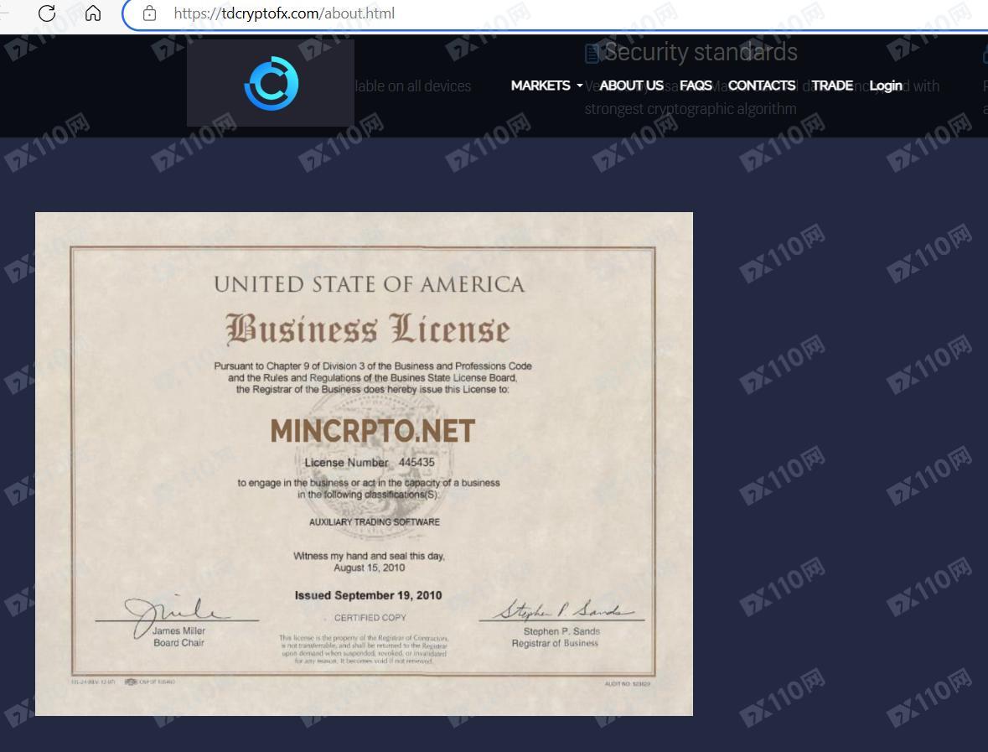Click the Security standards heading
Screen dimensions: 988x752
point(701,52)
